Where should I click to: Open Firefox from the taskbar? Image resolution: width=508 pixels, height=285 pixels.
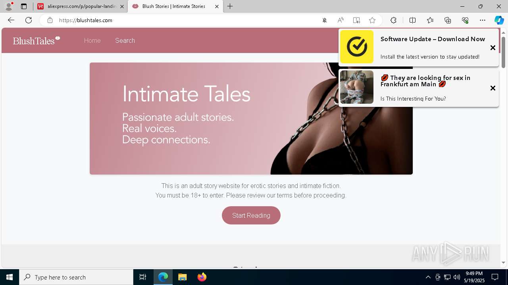[x=202, y=277]
